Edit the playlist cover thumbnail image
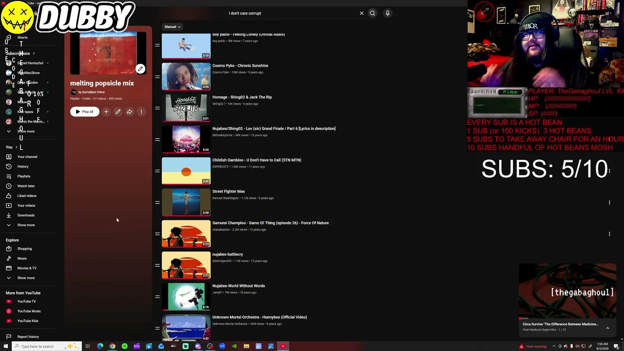 click(x=140, y=69)
